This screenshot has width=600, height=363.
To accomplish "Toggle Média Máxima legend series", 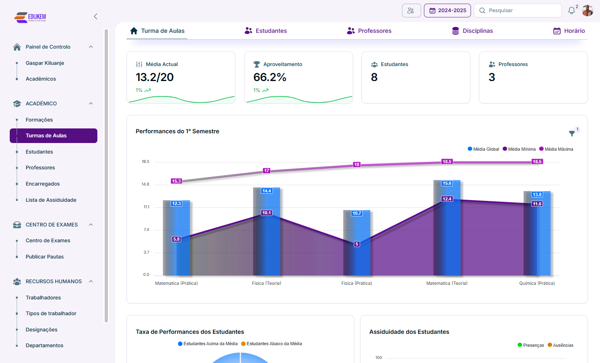I will point(556,149).
